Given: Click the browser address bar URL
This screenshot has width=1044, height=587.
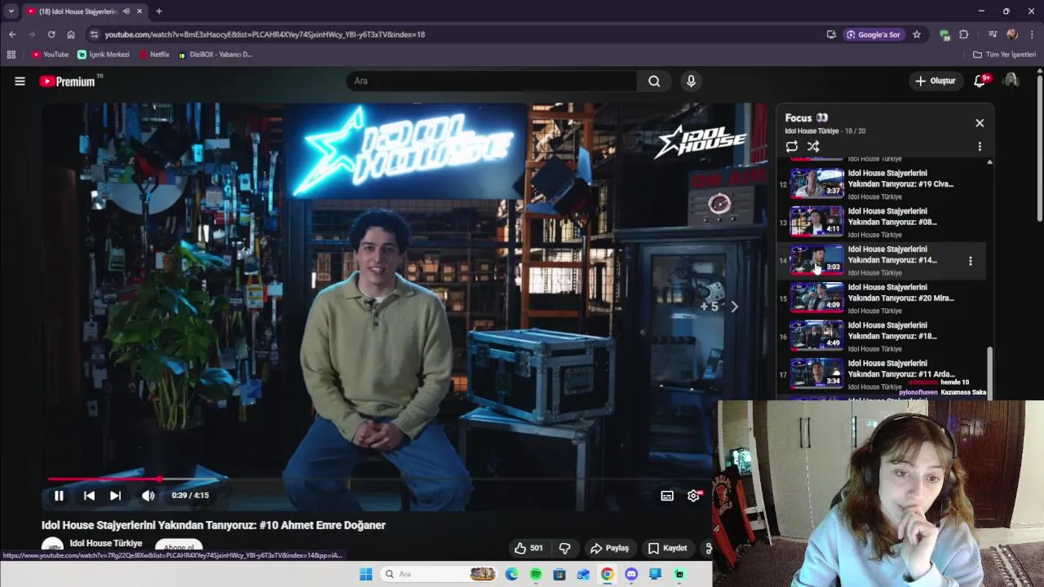Looking at the screenshot, I should [x=264, y=34].
